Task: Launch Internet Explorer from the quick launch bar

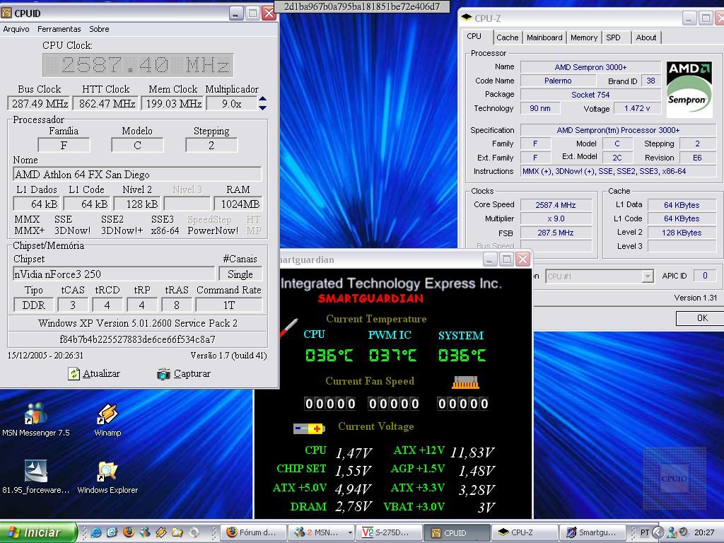Action: (x=96, y=532)
